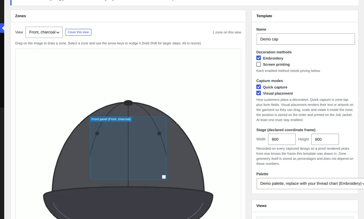Select the Front panel zone label

(111, 119)
